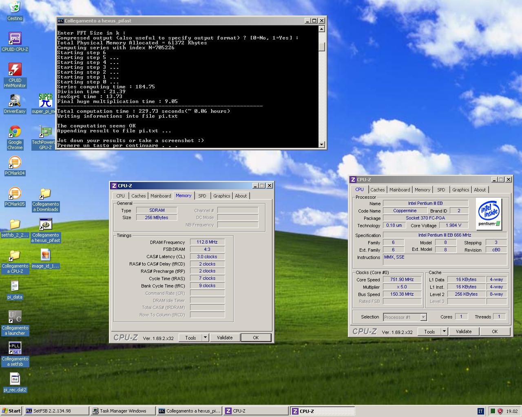The height and width of the screenshot is (417, 522).
Task: Click the Core Voltage 1.984 V value
Action: 453,225
